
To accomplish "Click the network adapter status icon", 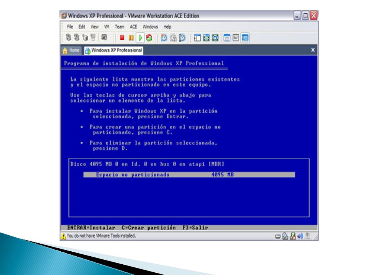I will [x=293, y=236].
